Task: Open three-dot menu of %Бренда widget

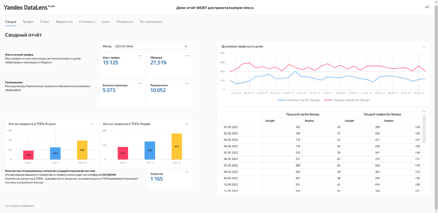Action: 187,56
